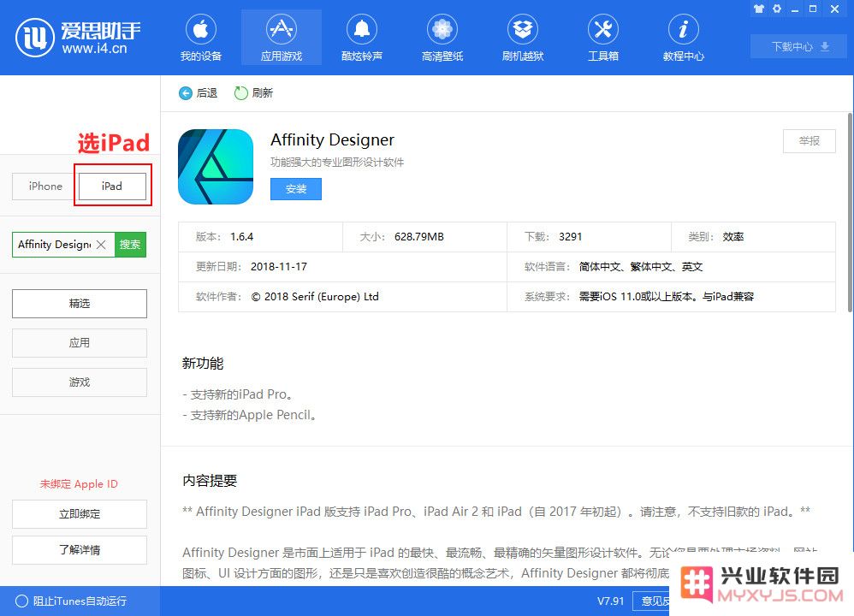The height and width of the screenshot is (616, 854).
Task: Click the version value 1.6.4
Action: [242, 237]
